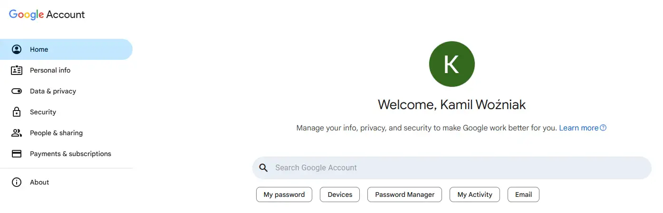Click the About info circle icon

coord(17,182)
